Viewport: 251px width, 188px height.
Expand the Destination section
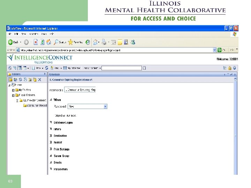(51, 136)
